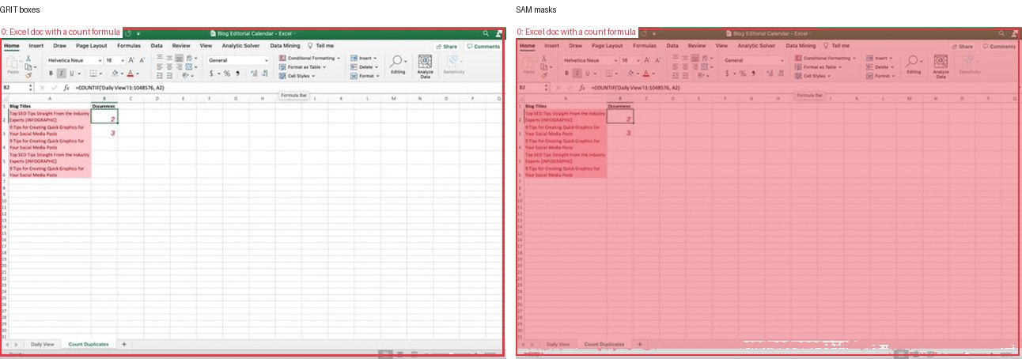This screenshot has width=1022, height=359.
Task: Open Review tab in SAM masks Excel
Action: pos(697,46)
